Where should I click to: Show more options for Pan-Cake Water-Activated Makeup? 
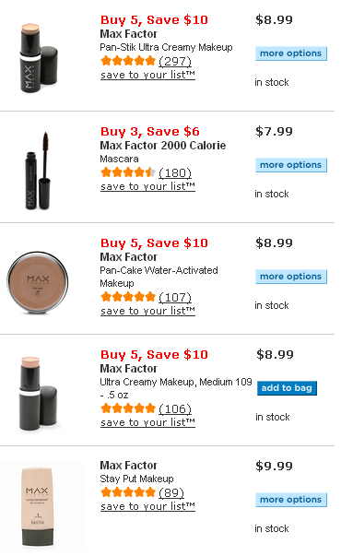[x=291, y=277]
